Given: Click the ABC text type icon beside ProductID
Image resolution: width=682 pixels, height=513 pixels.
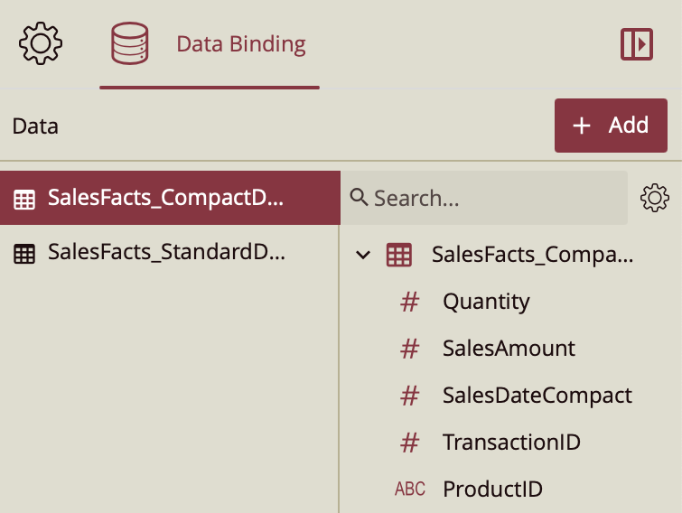Looking at the screenshot, I should (x=410, y=490).
